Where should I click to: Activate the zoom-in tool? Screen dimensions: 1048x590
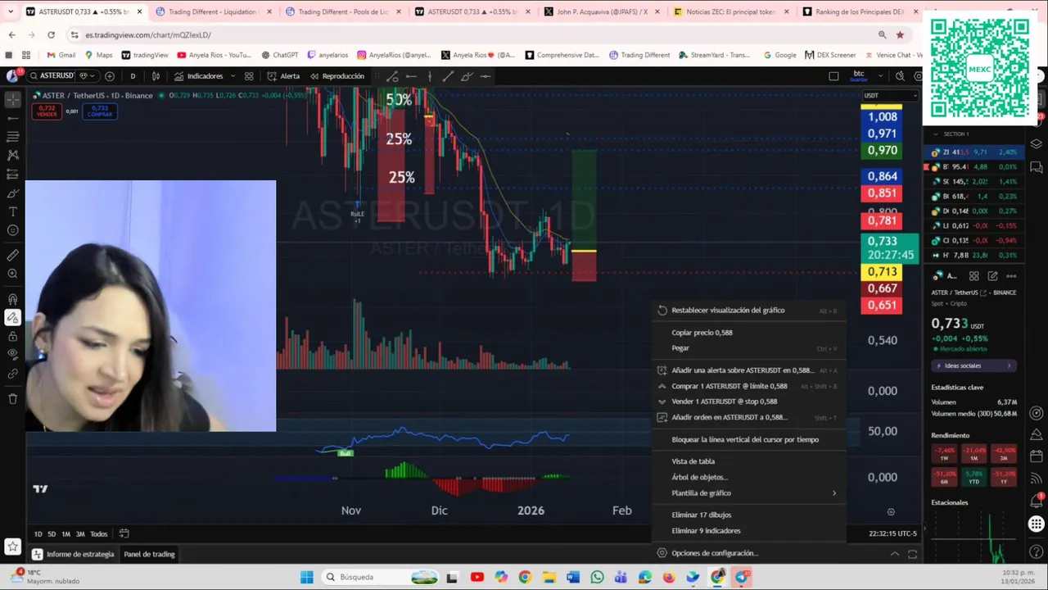click(x=13, y=274)
